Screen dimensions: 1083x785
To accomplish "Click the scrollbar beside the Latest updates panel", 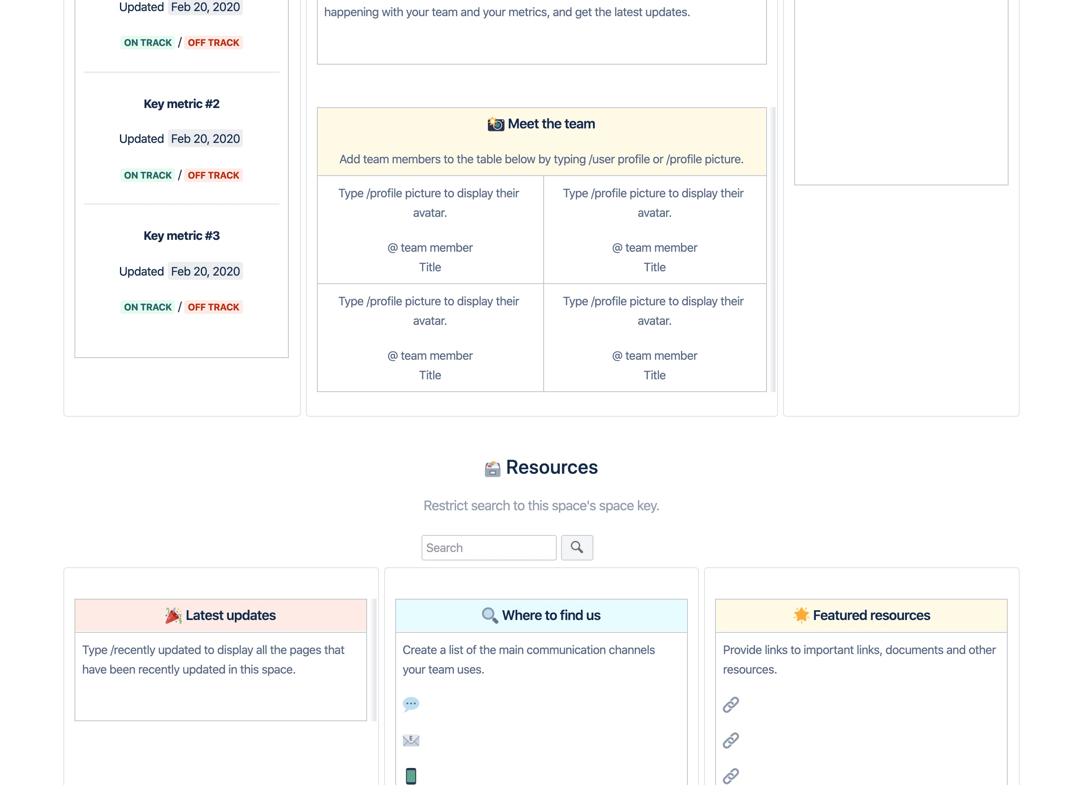I will point(374,660).
